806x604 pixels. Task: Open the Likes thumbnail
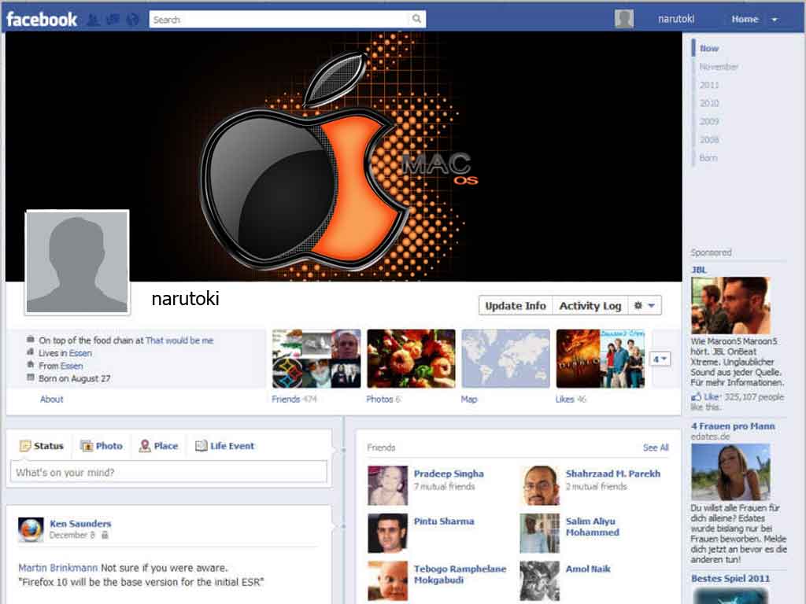601,359
